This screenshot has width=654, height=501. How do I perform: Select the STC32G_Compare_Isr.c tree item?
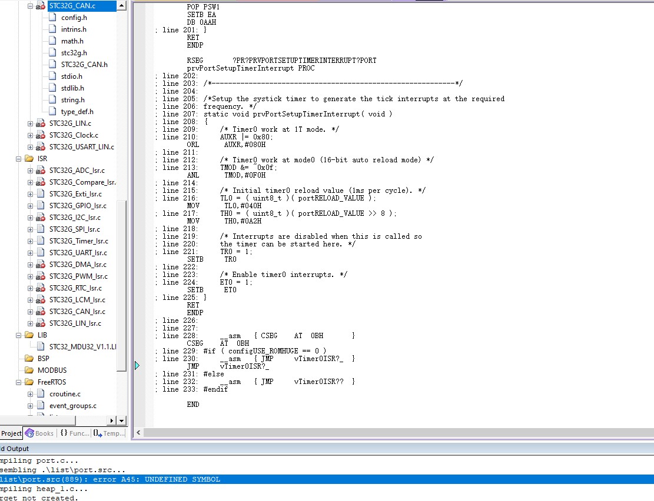82,182
